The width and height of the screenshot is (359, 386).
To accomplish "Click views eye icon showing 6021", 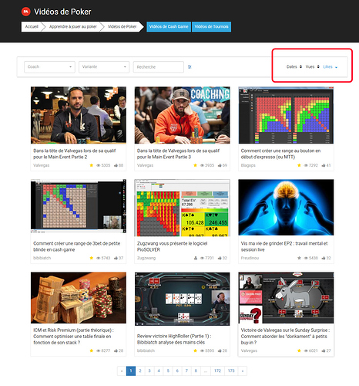I will (306, 350).
